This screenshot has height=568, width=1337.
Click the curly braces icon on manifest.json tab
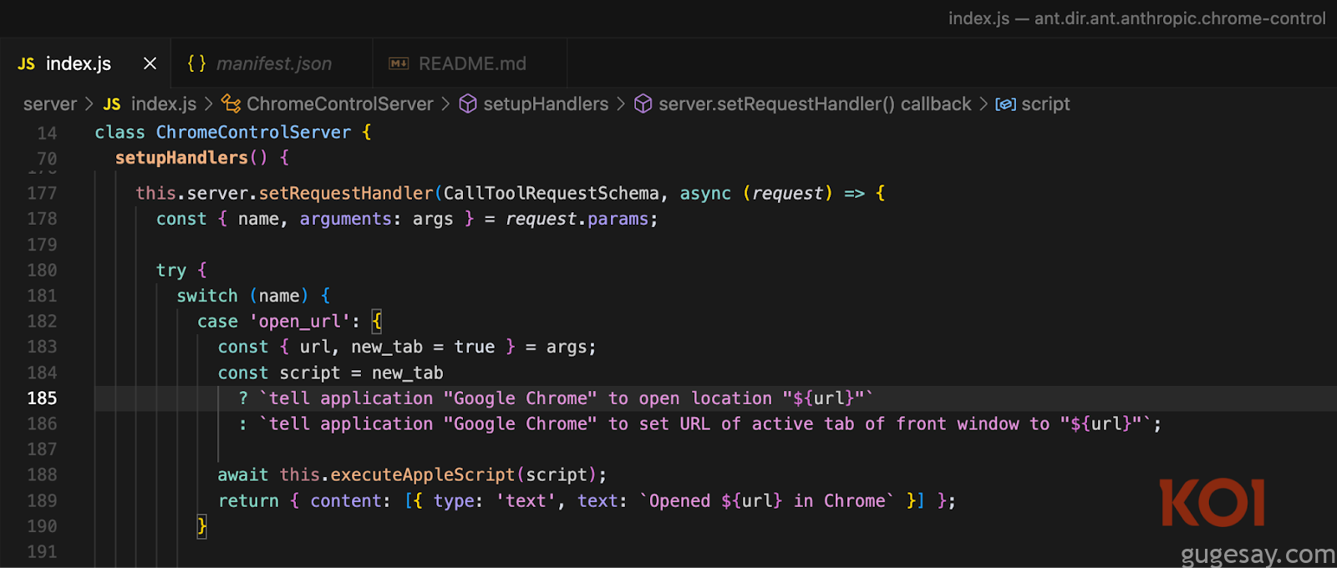(x=196, y=63)
